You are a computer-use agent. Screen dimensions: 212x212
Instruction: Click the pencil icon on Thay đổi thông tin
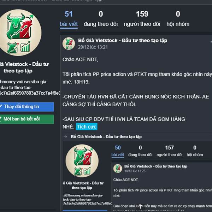pos(1,106)
